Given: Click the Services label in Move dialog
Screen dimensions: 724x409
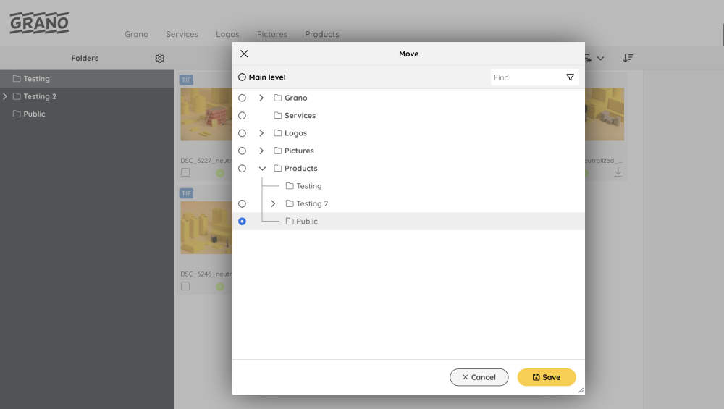Looking at the screenshot, I should pyautogui.click(x=300, y=115).
